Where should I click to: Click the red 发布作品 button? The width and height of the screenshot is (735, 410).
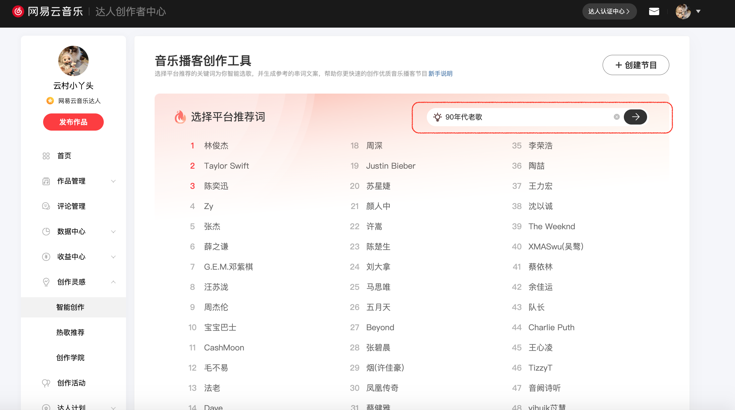point(73,122)
